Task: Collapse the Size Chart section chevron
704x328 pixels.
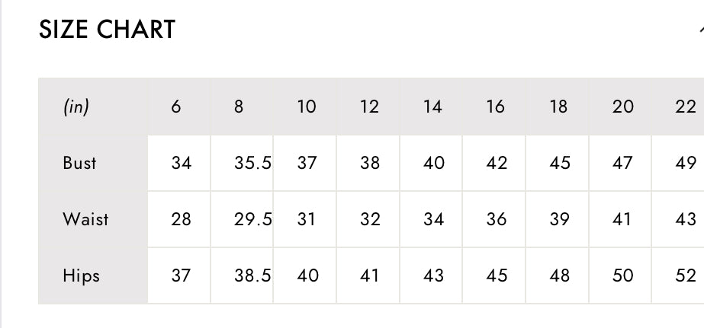Action: [700, 30]
